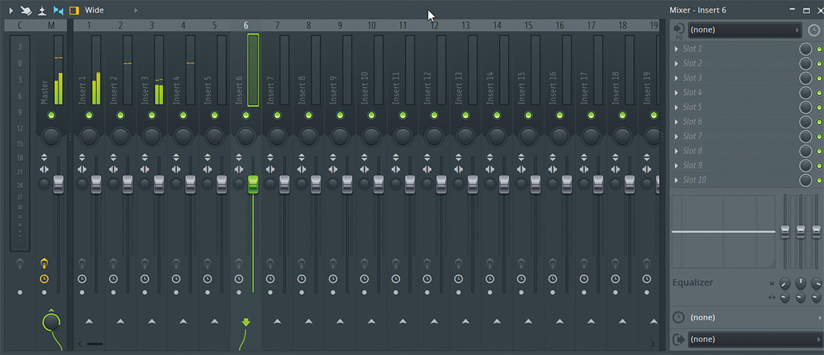This screenshot has height=355, width=824.
Task: Click the Insert 11 latency clock icon
Action: [396, 279]
